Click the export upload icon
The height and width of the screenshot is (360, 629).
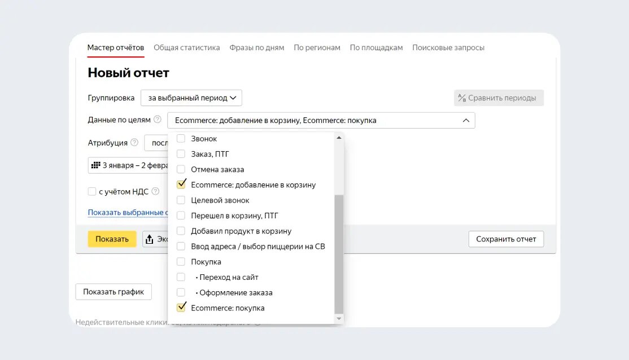tap(150, 239)
